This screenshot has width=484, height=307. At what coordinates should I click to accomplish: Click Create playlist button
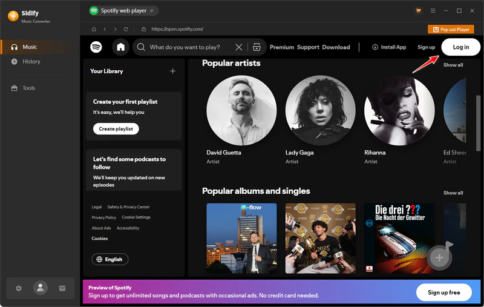click(x=116, y=129)
